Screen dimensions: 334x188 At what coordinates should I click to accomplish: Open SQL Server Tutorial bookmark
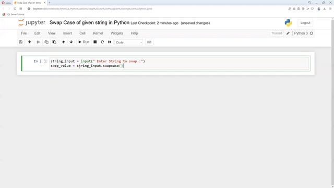(x=13, y=14)
